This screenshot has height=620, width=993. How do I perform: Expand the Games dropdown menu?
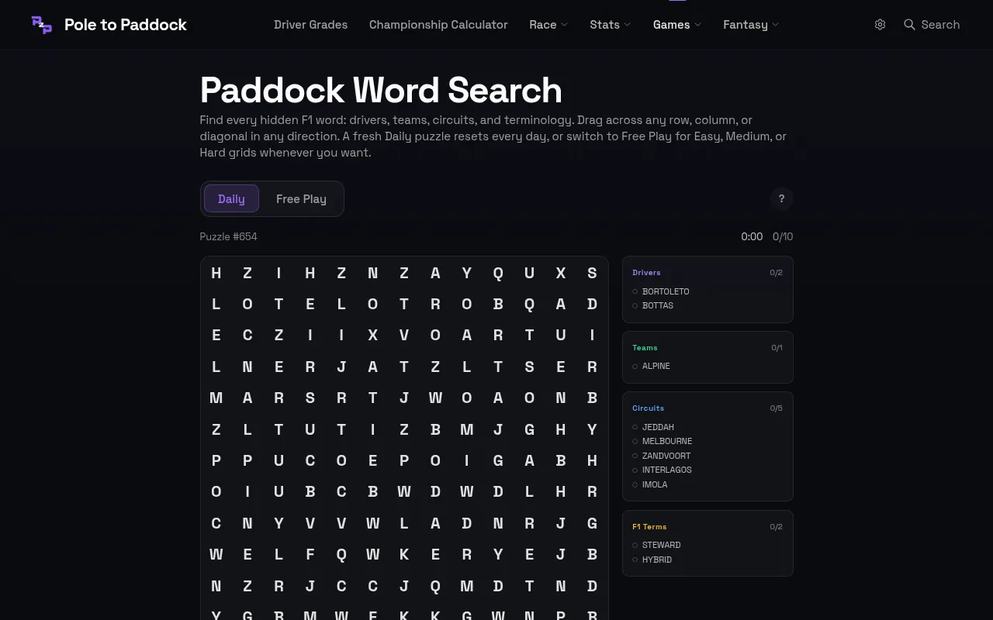[x=676, y=25]
